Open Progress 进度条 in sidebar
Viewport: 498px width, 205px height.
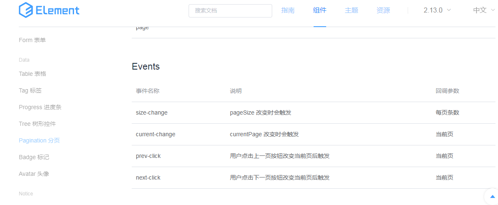tap(40, 107)
